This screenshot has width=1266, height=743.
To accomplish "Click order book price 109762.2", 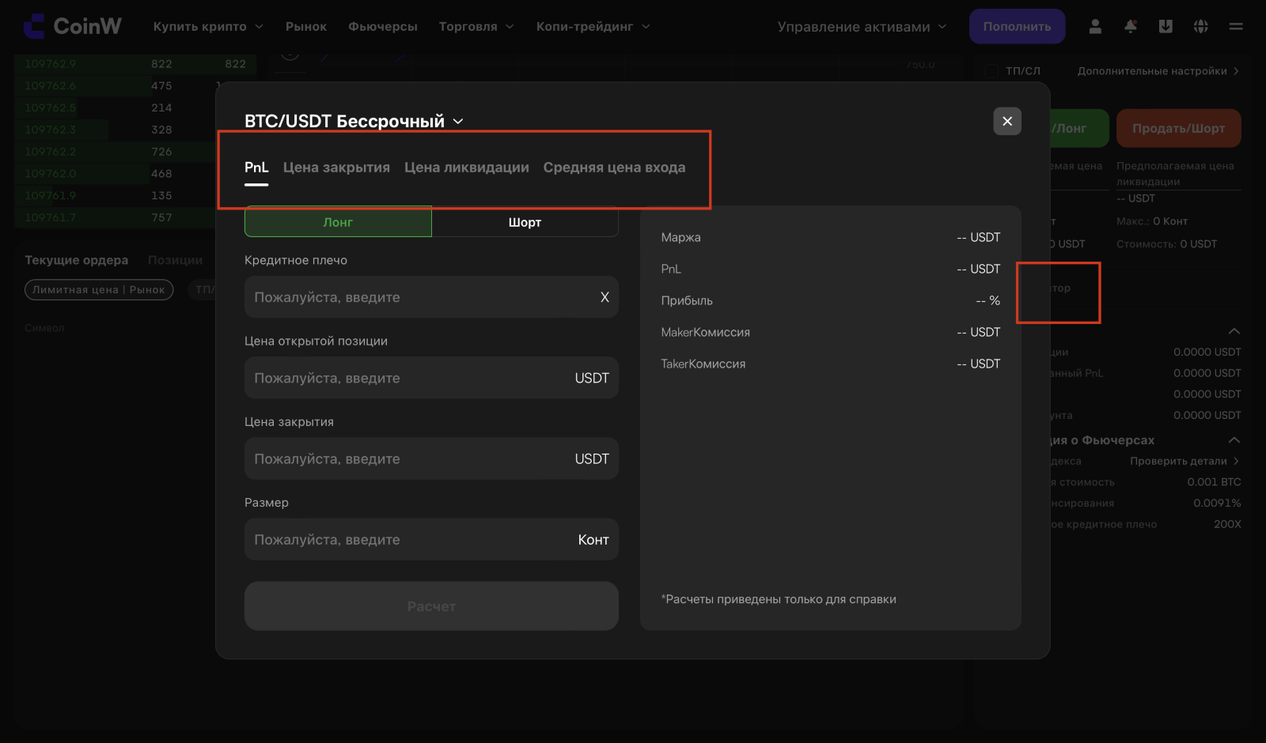I will pyautogui.click(x=51, y=152).
